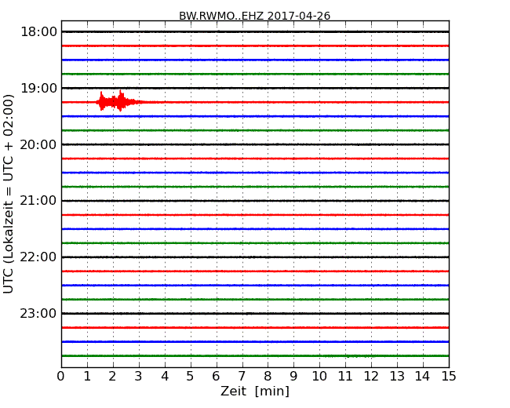Select the 3 tick on the minute axis
The image size is (510, 408).
click(x=139, y=377)
